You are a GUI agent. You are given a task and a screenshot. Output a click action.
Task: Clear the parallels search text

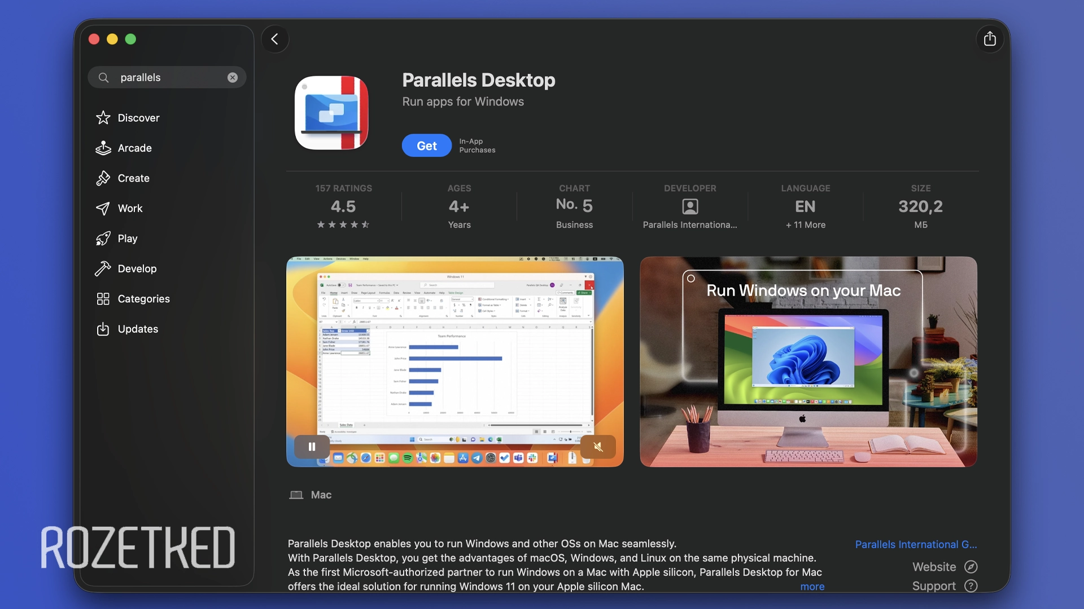[x=233, y=78]
